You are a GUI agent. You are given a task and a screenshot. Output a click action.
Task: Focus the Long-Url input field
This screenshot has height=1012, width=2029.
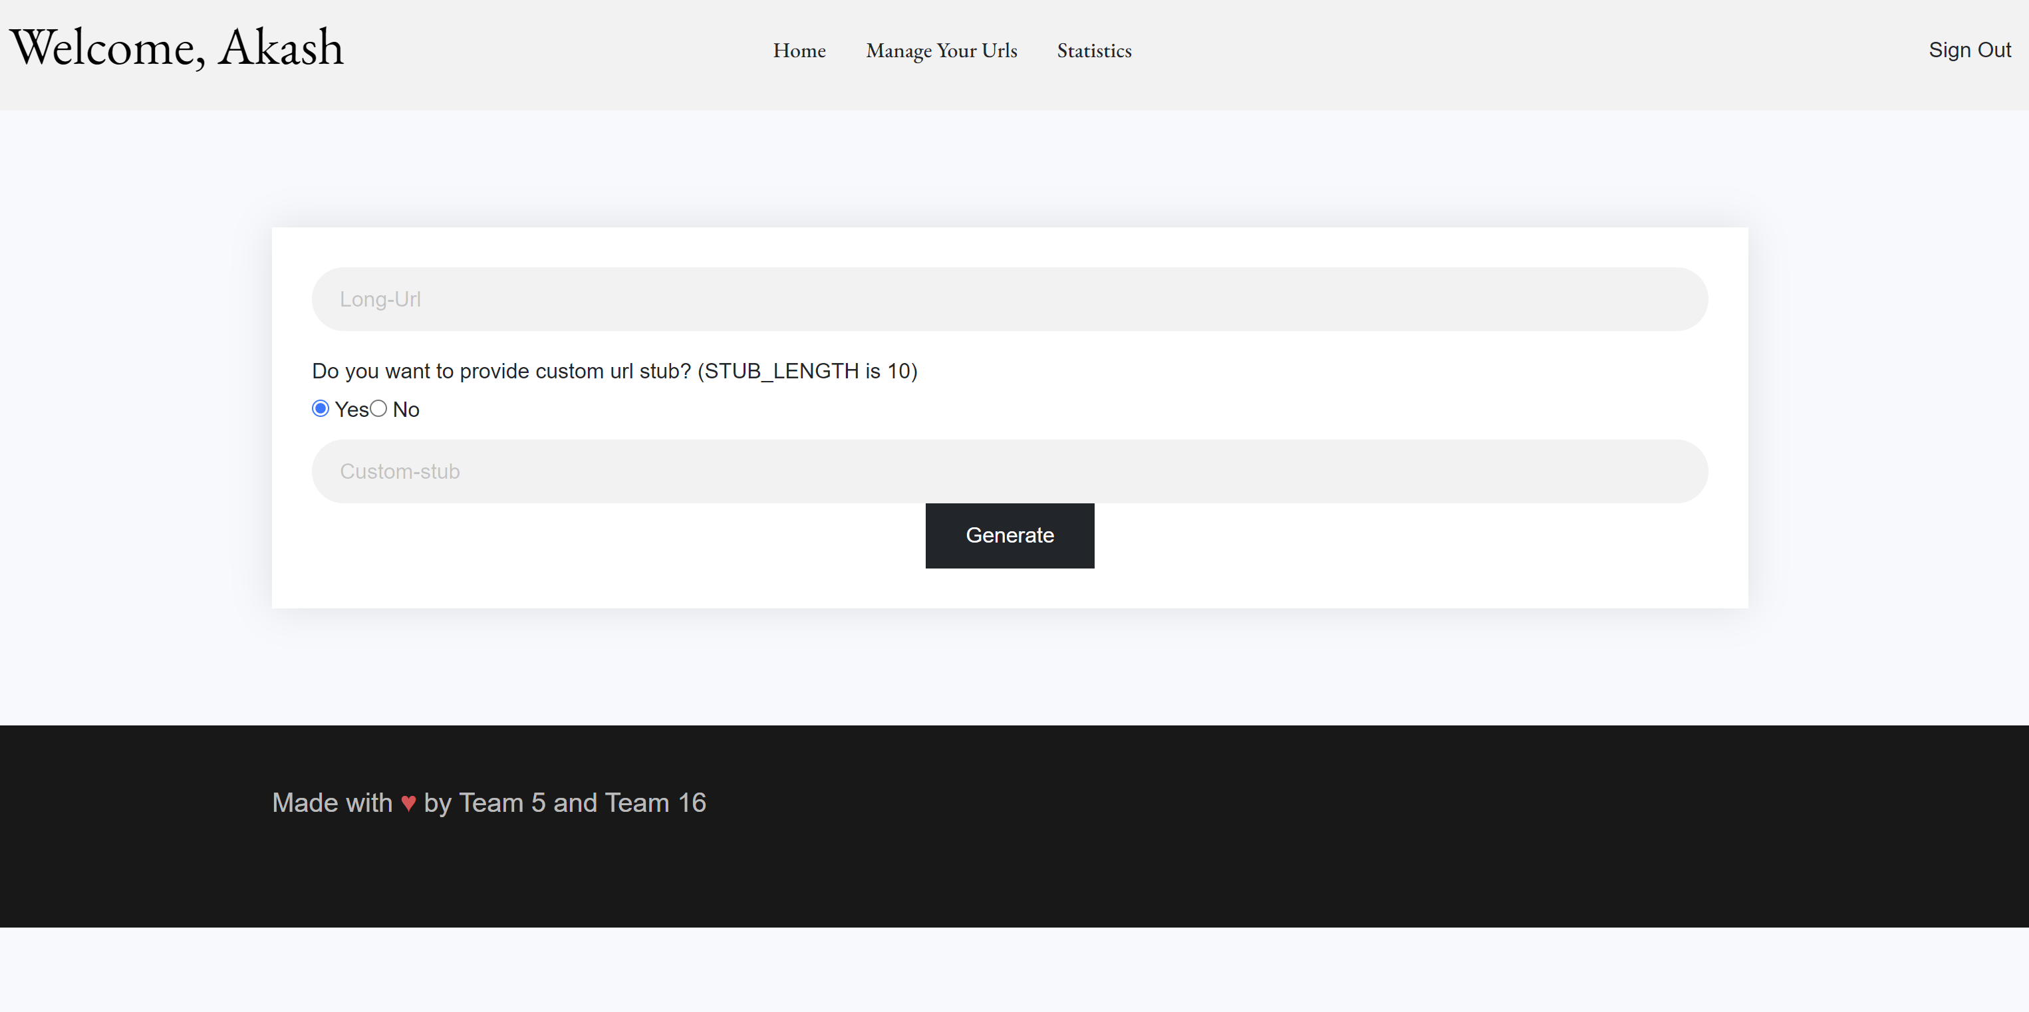(1009, 299)
